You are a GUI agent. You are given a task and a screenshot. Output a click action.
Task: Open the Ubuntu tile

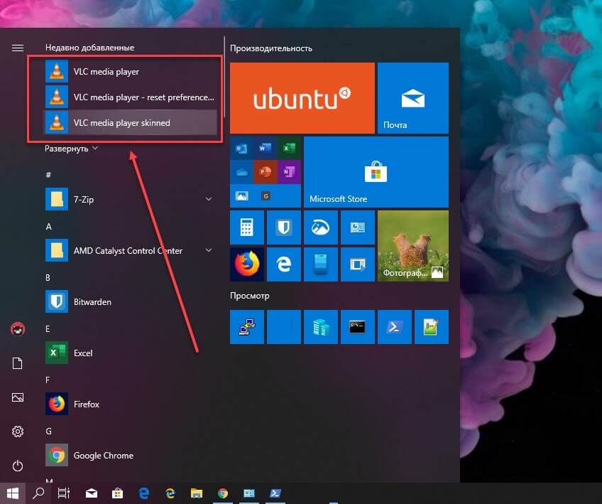[302, 98]
